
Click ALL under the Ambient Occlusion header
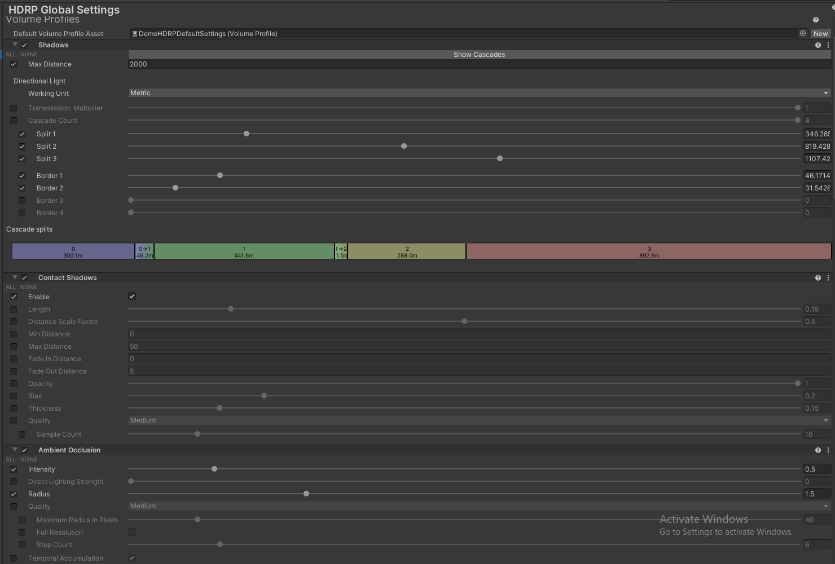11,460
